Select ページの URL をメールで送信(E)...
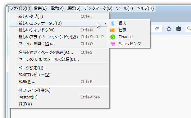 (x=59, y=59)
